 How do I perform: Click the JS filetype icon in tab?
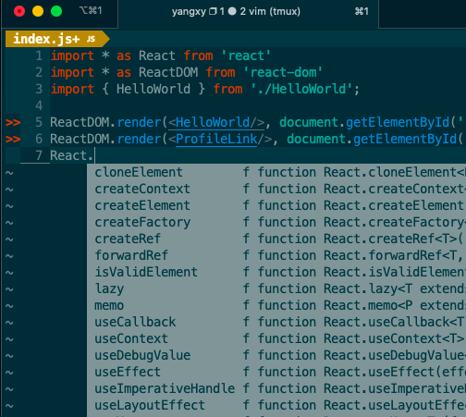point(91,39)
